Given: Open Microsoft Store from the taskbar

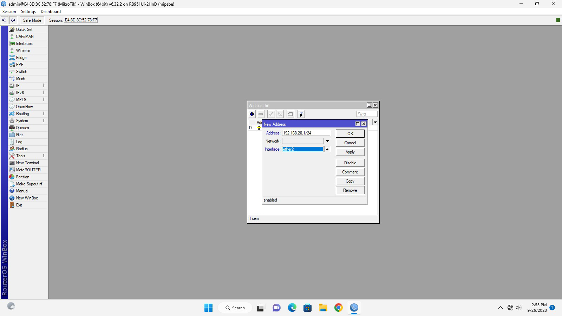Looking at the screenshot, I should [307, 308].
